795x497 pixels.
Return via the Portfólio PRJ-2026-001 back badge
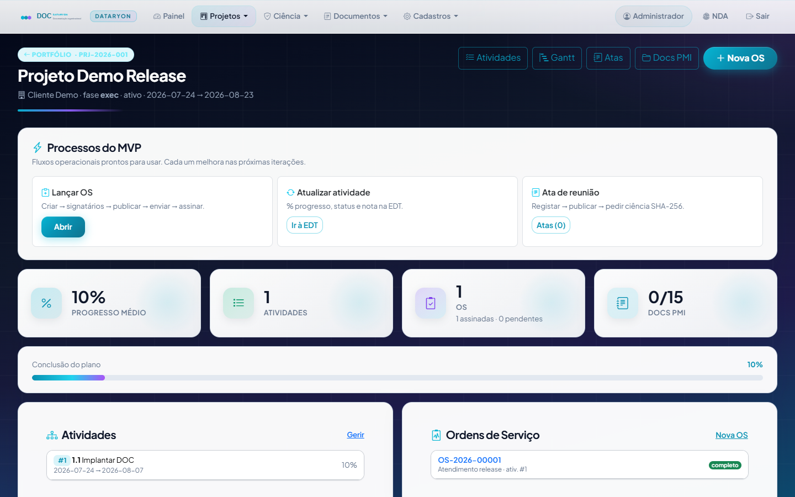(76, 55)
